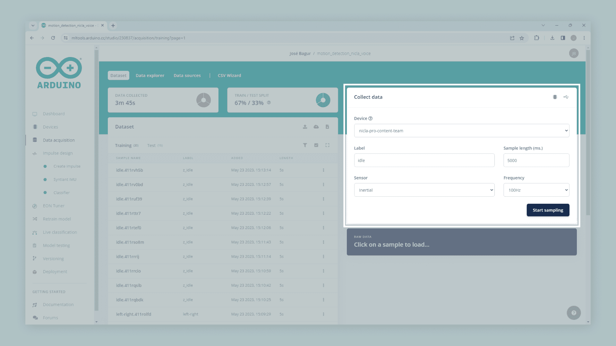This screenshot has height=346, width=616.
Task: Open options menu for idle.411rvh5b sample
Action: tap(323, 170)
